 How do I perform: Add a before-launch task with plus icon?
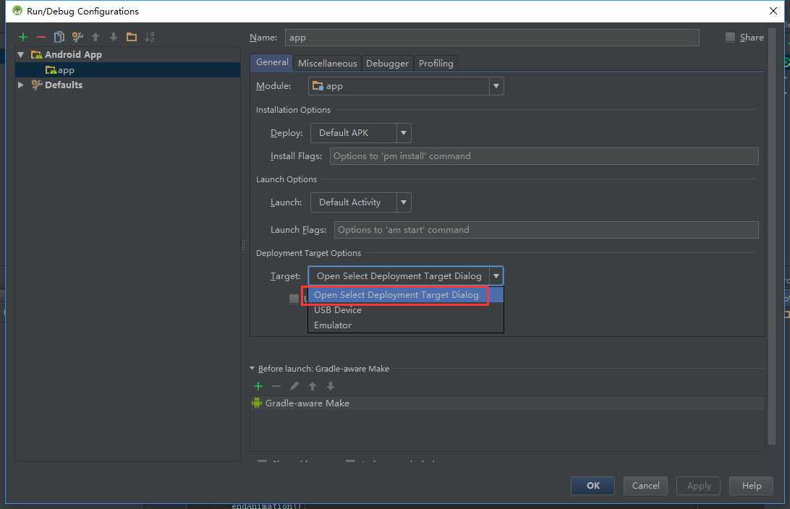click(x=258, y=386)
